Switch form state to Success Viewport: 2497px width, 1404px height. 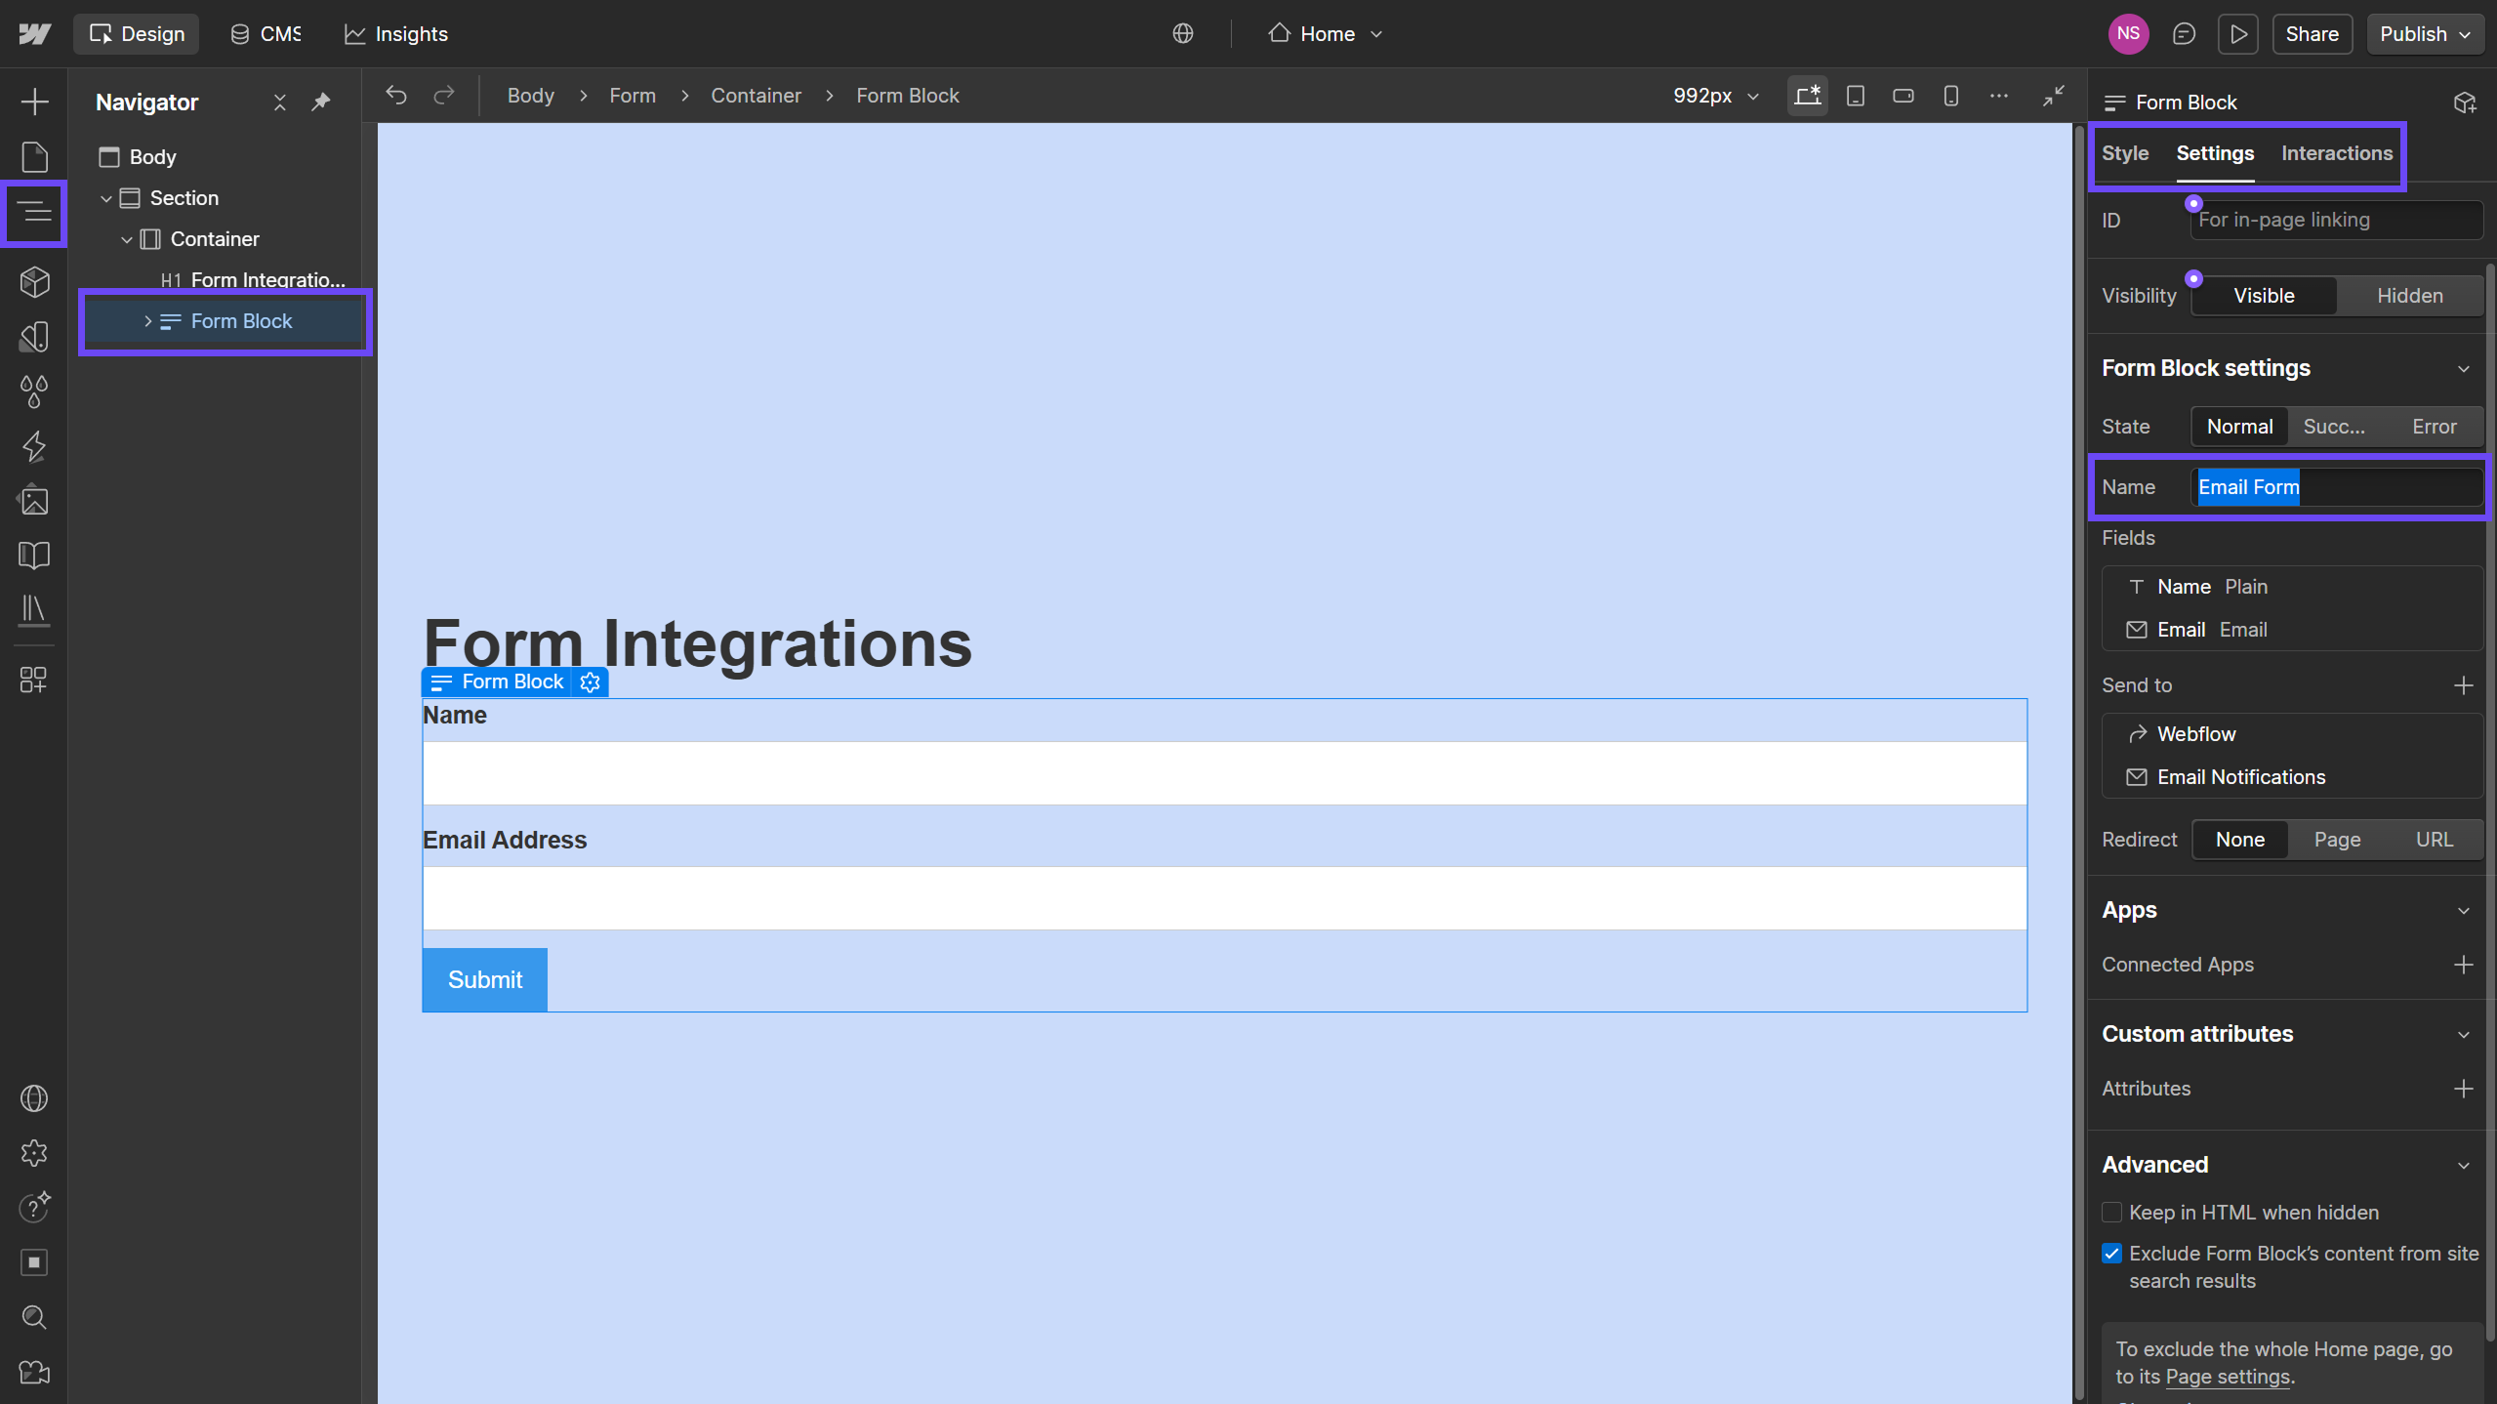click(2334, 427)
